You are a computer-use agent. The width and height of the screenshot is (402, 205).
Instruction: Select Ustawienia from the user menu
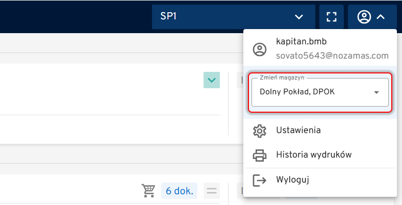pos(298,131)
